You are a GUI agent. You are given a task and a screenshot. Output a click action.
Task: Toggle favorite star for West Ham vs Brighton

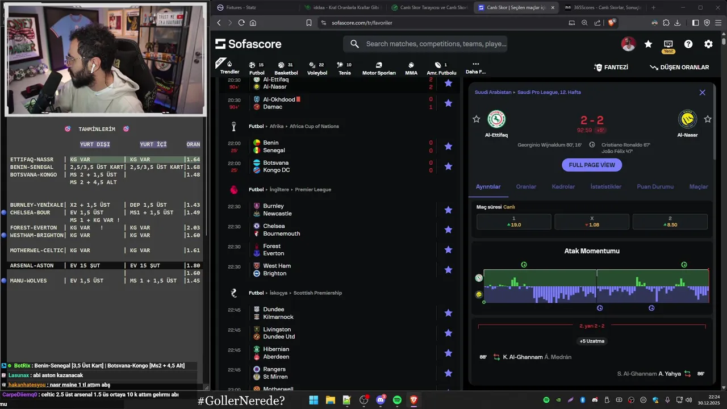click(x=448, y=269)
